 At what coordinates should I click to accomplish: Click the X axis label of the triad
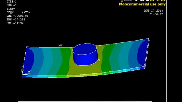click(x=29, y=73)
